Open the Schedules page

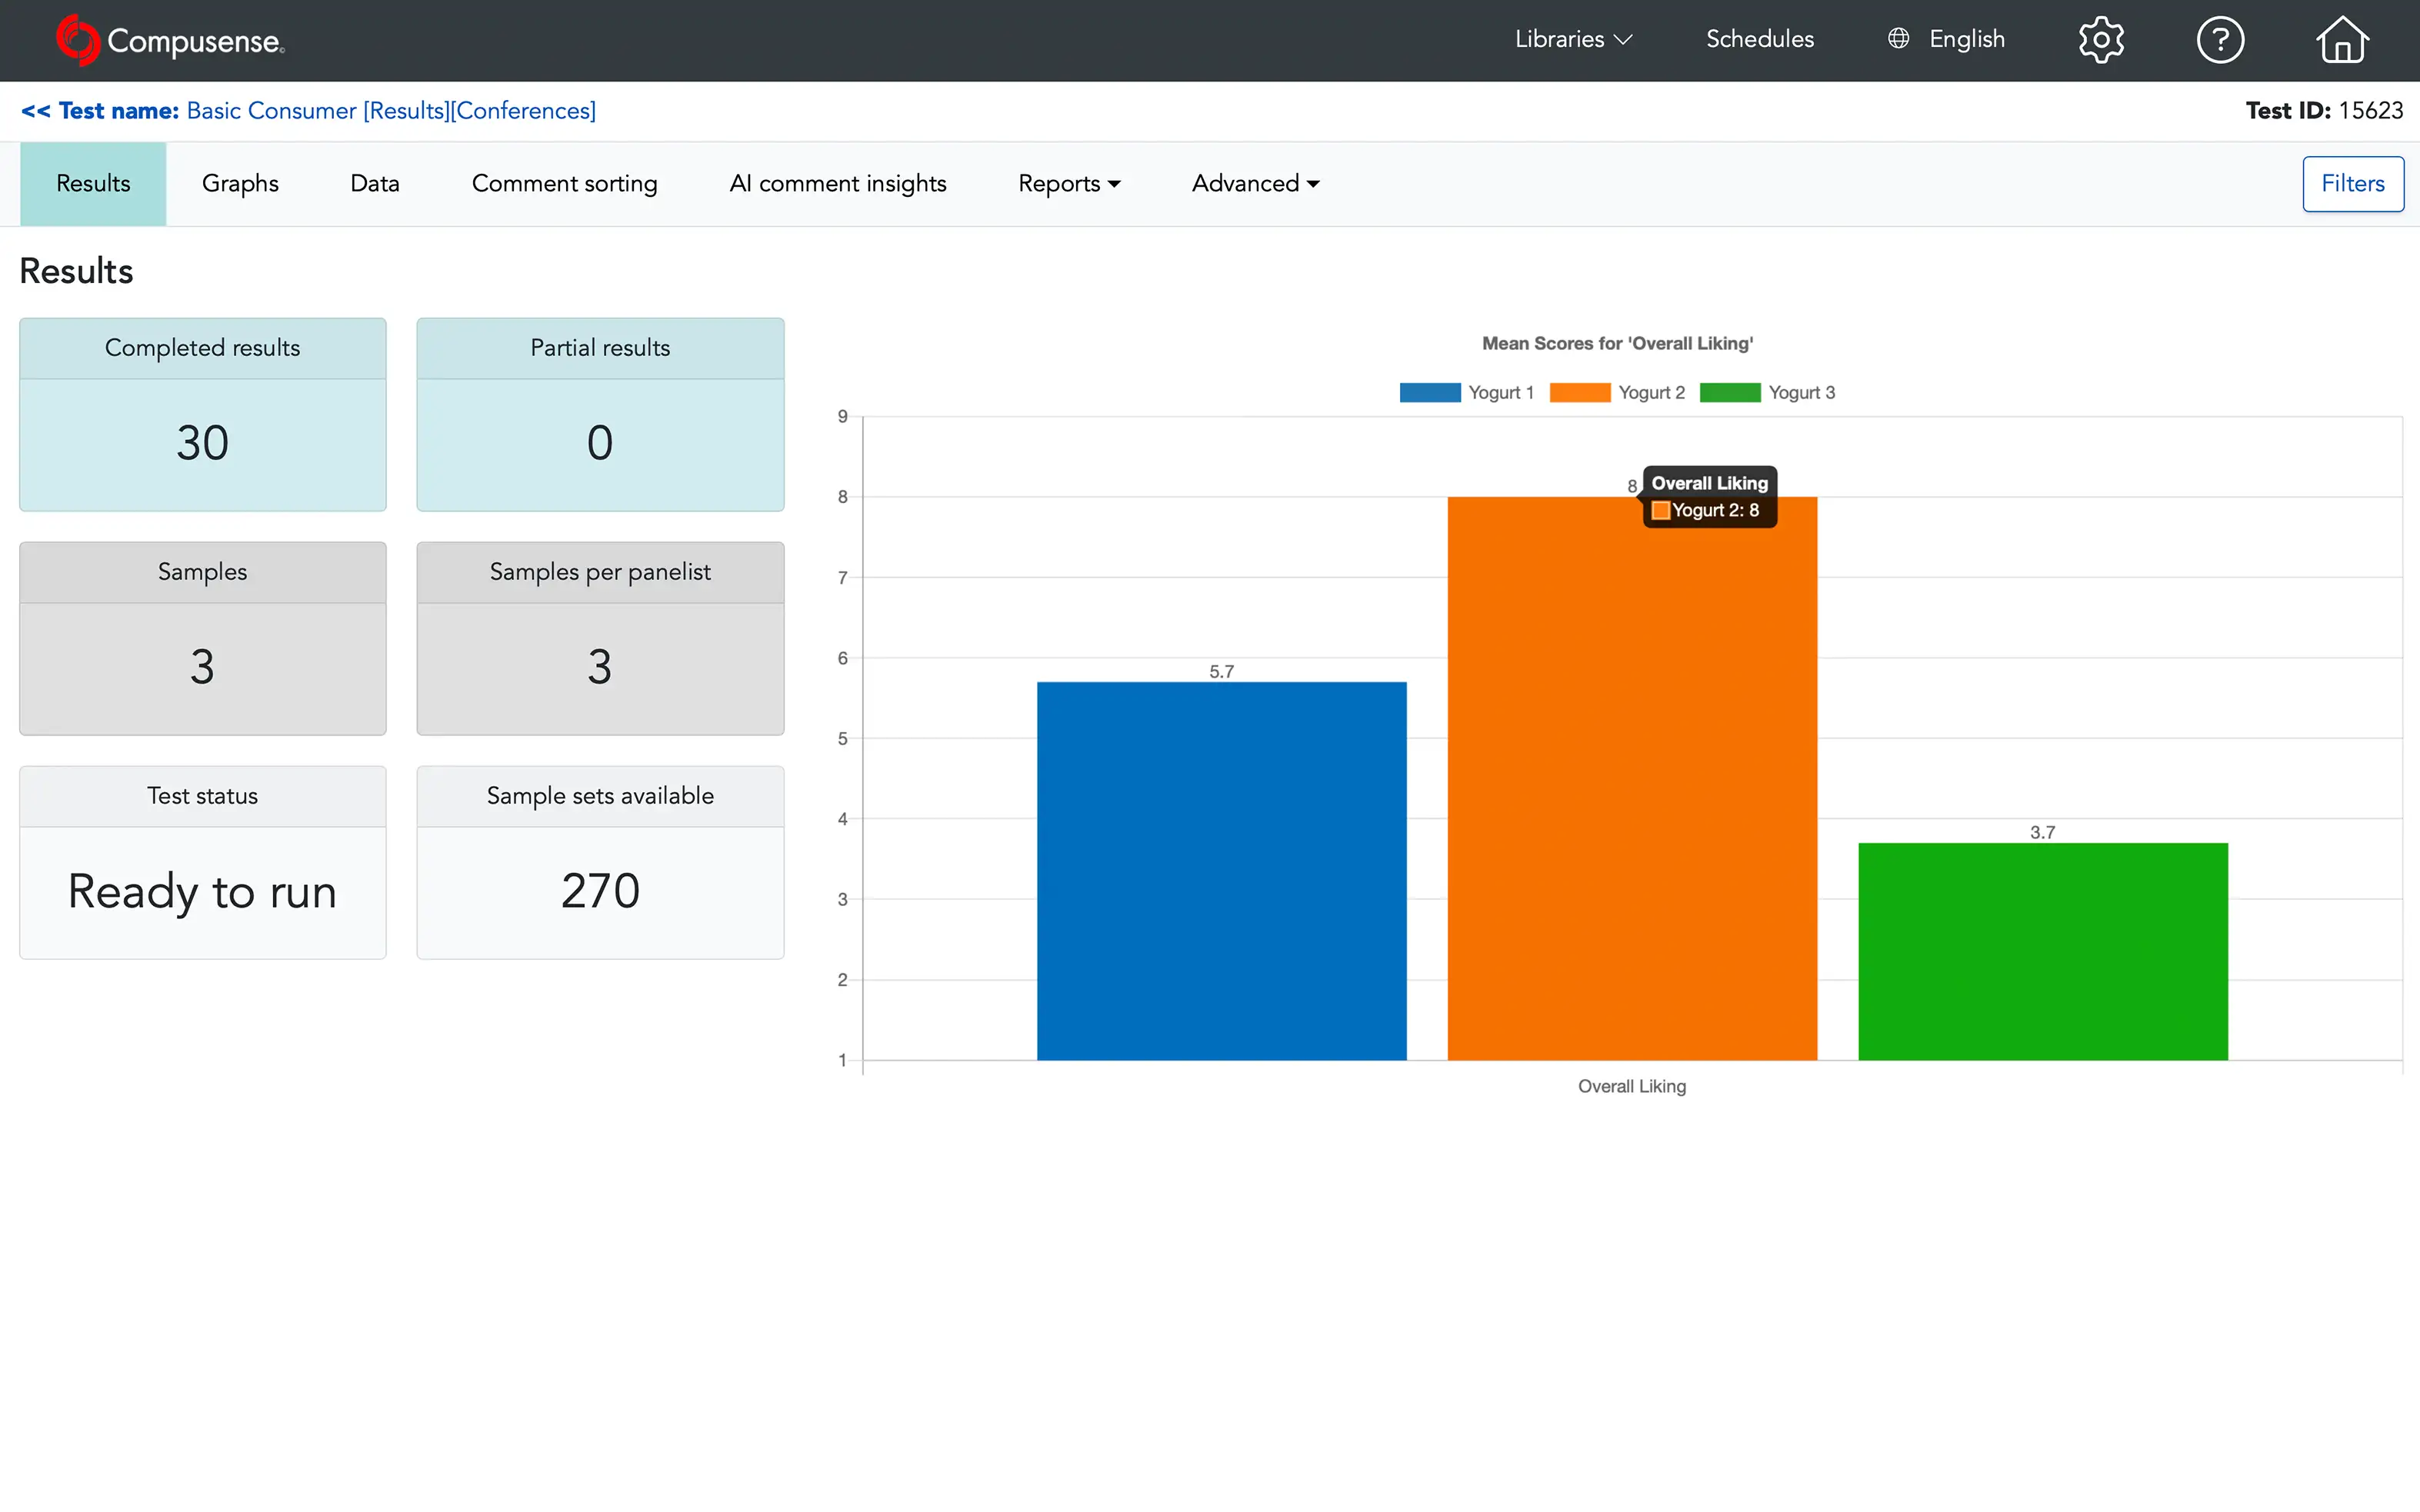click(1759, 39)
